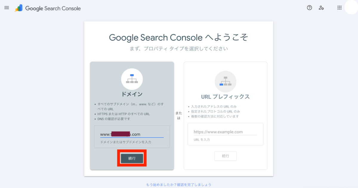
Task: Open the Google apps grid
Action: point(339,8)
